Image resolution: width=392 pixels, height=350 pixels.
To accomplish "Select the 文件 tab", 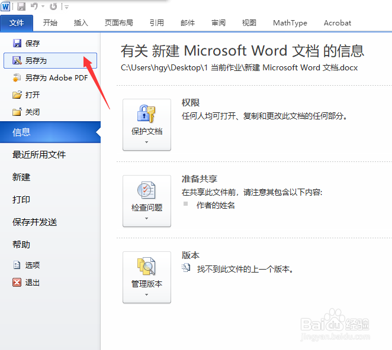I will [x=17, y=23].
